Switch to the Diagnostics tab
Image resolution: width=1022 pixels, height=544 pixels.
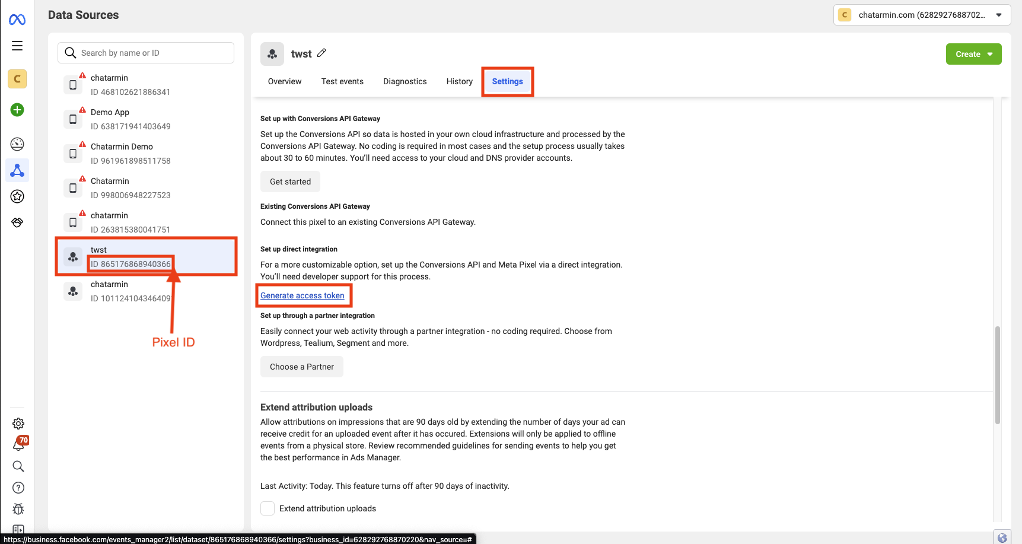(x=405, y=81)
